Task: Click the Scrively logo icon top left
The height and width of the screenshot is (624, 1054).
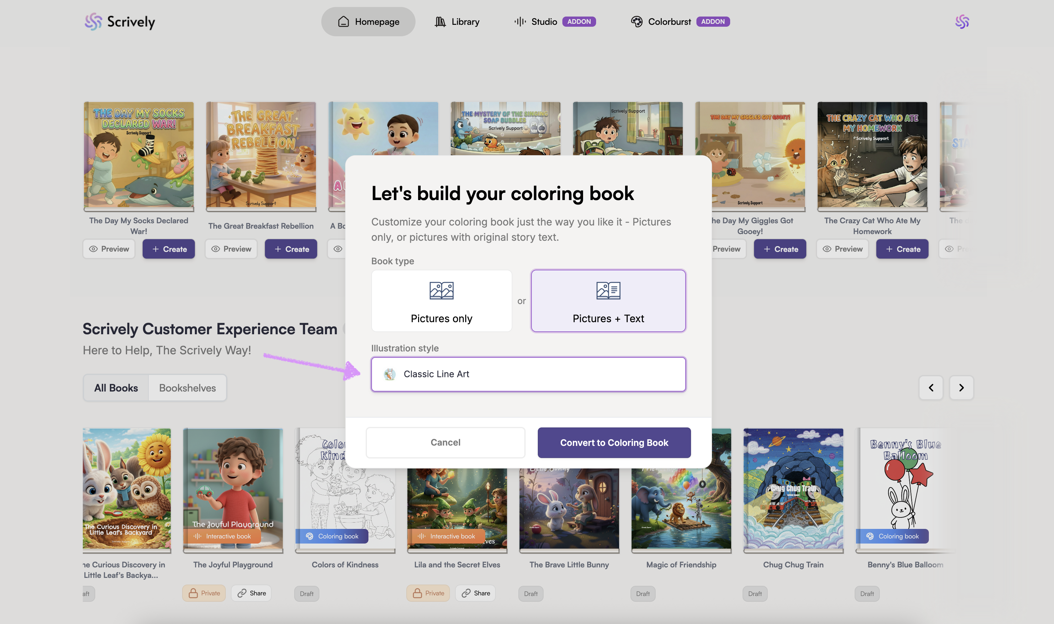Action: pos(93,21)
